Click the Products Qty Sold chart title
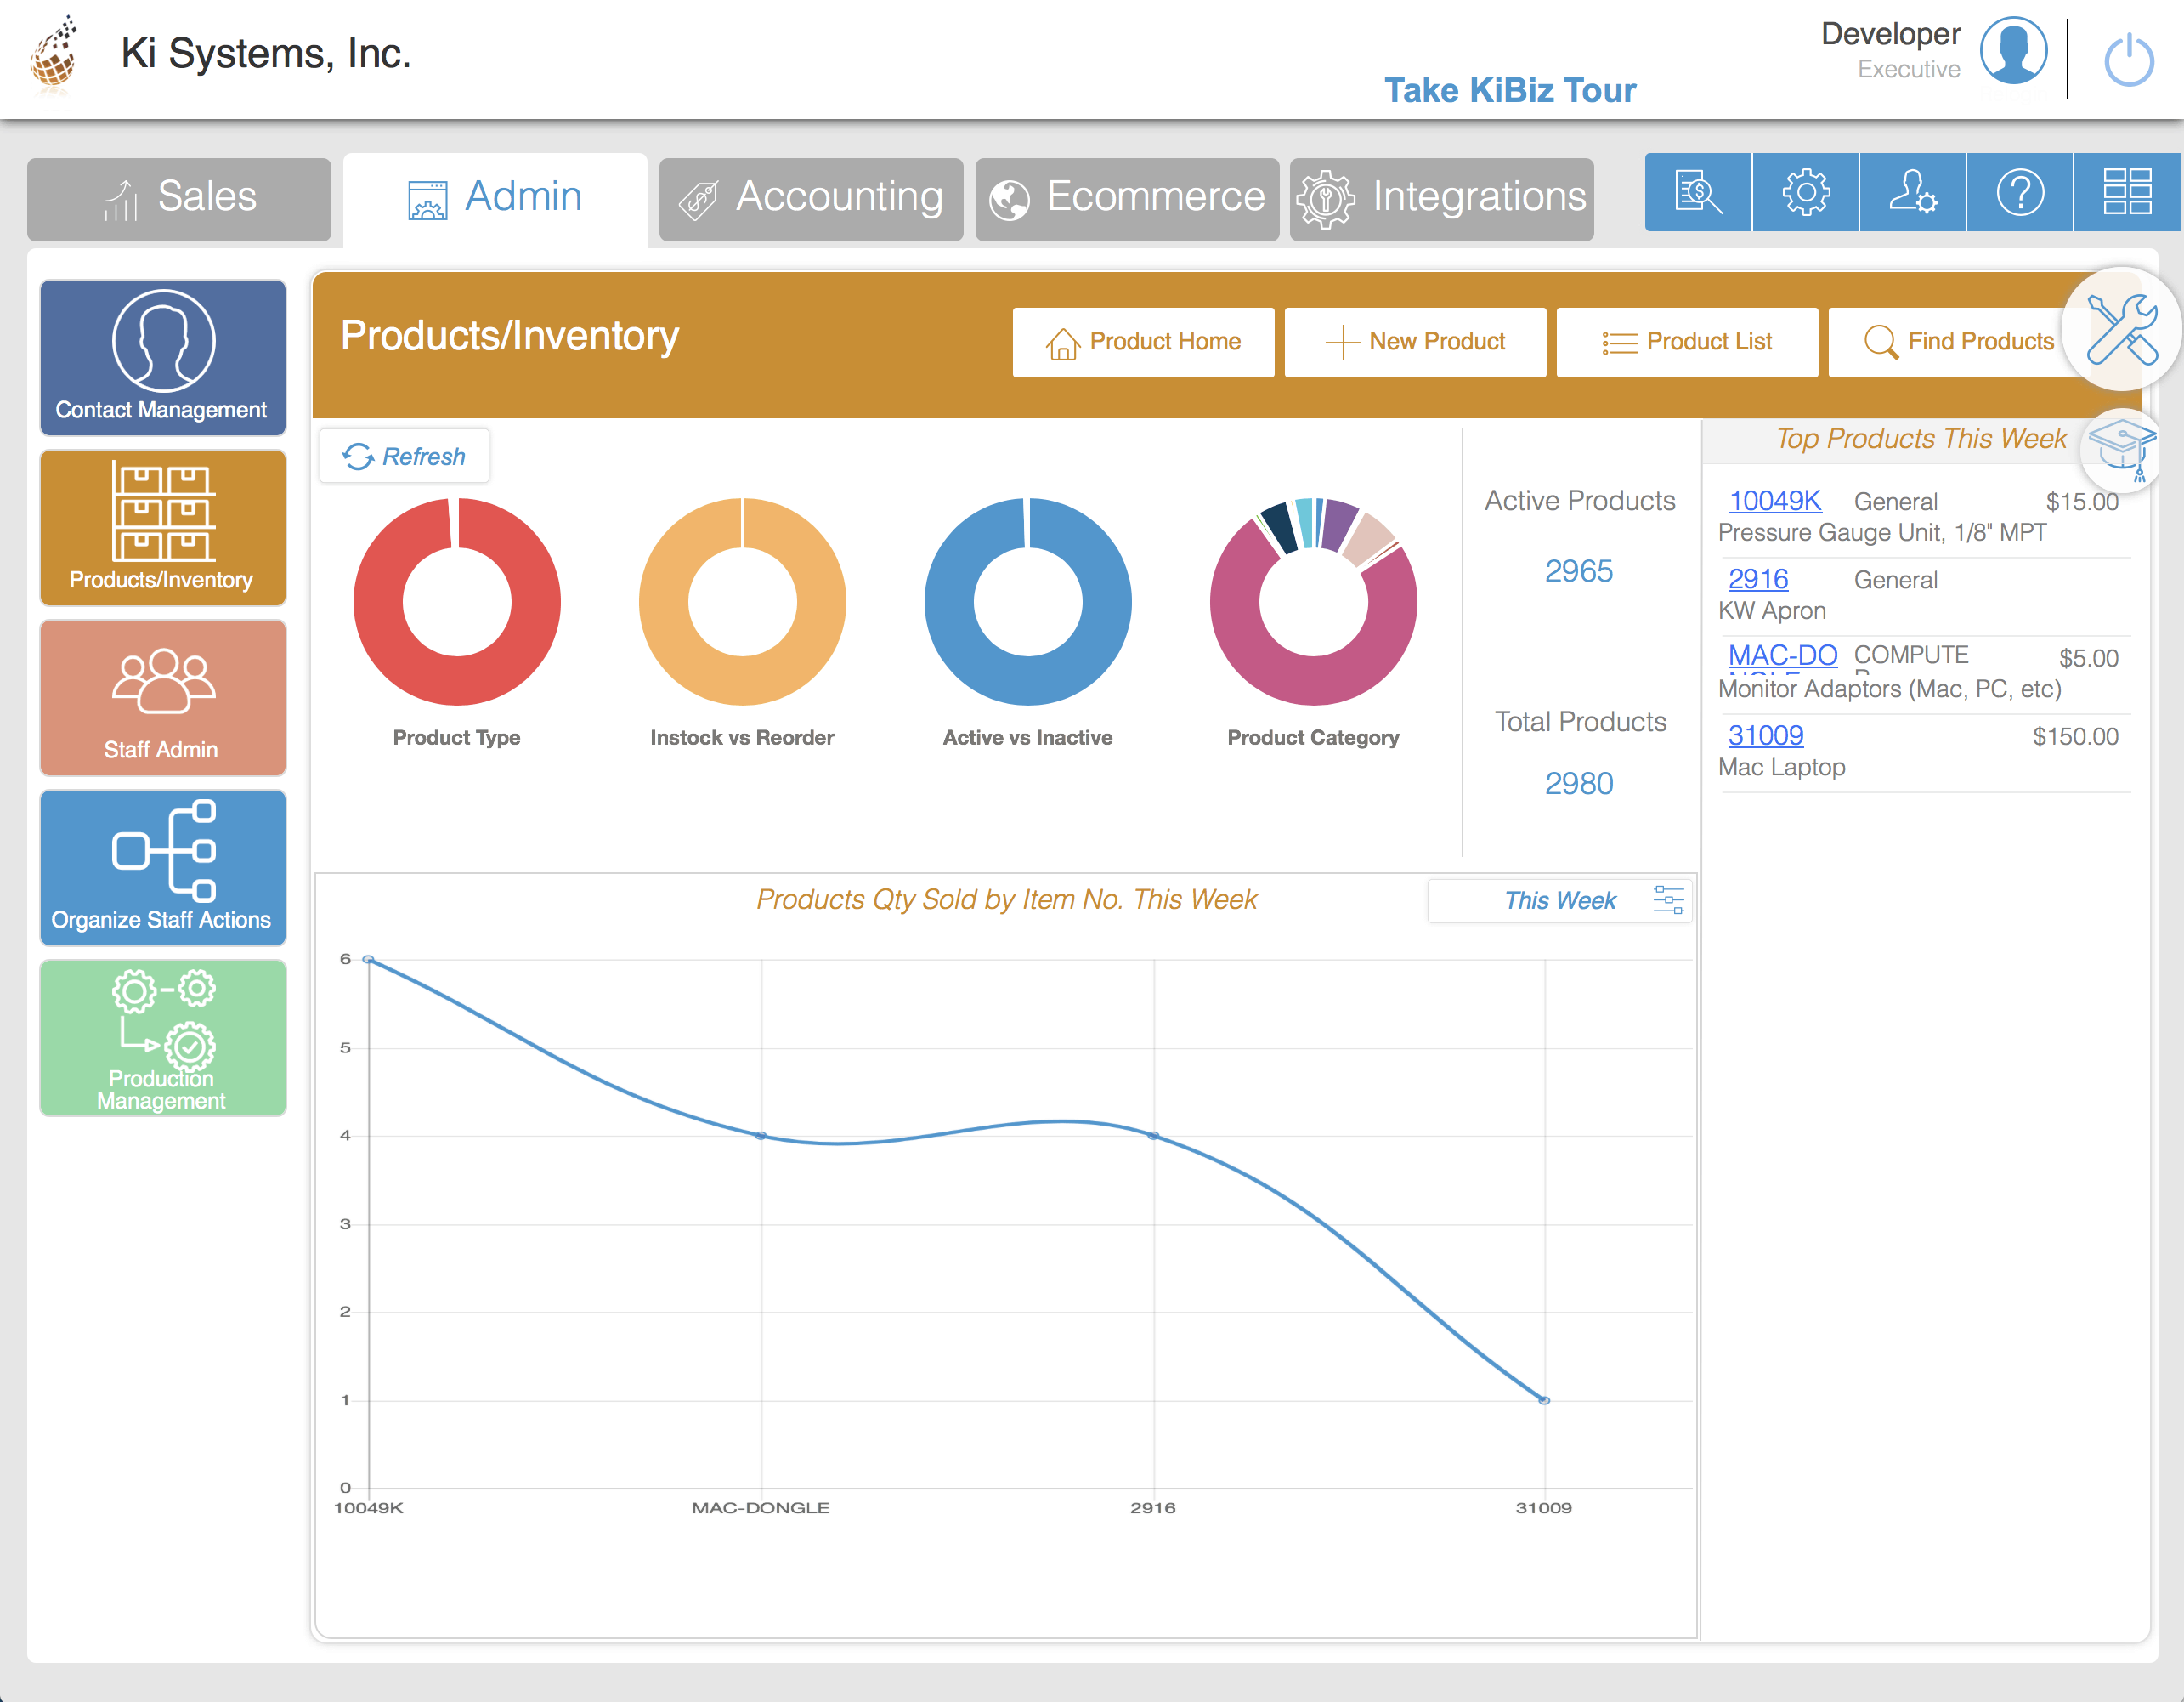 (x=1006, y=899)
